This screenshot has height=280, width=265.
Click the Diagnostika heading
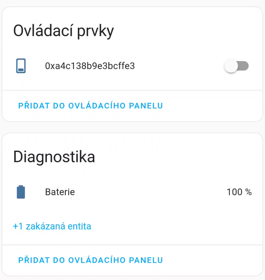pos(54,157)
